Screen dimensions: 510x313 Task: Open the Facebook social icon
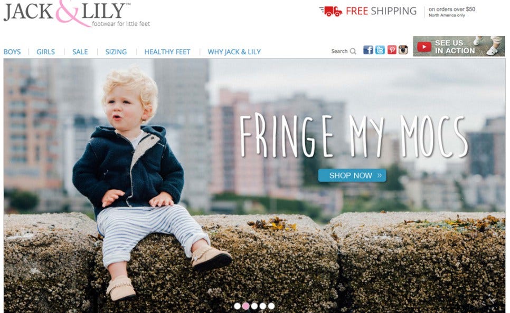pyautogui.click(x=368, y=50)
